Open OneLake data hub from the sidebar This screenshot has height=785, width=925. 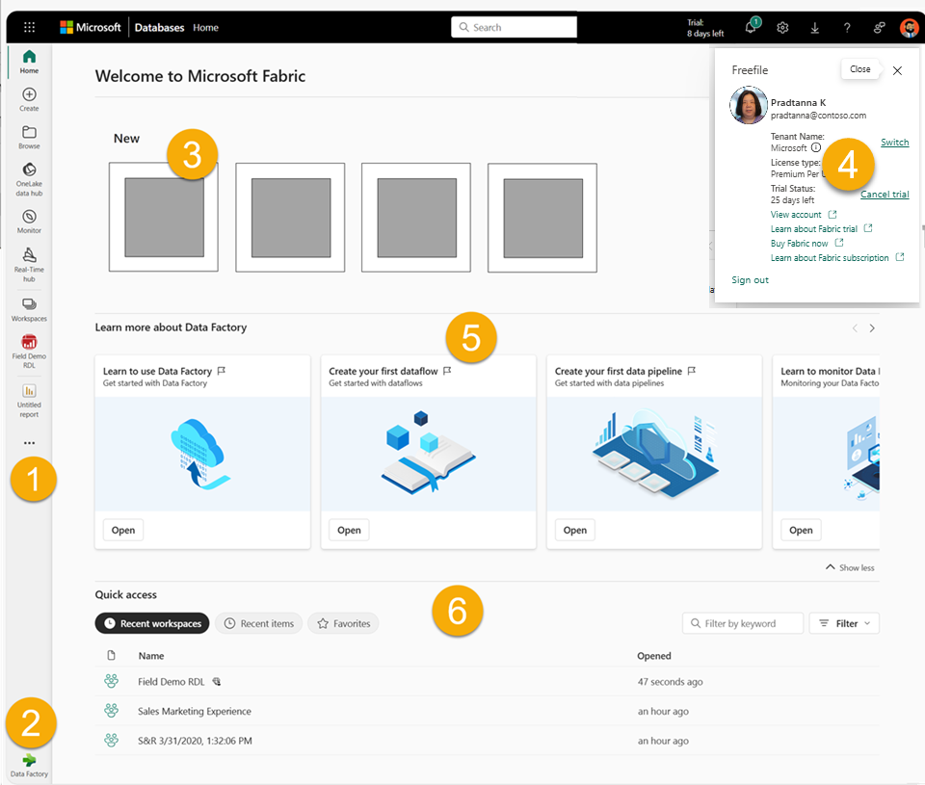click(29, 179)
